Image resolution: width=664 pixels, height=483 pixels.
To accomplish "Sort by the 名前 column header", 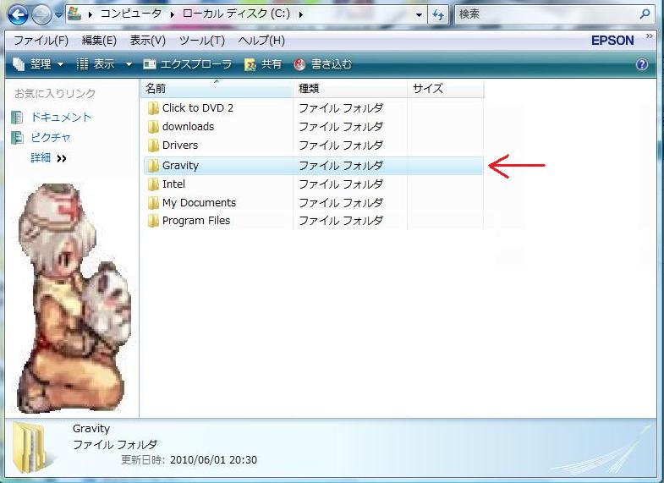I will pos(217,89).
